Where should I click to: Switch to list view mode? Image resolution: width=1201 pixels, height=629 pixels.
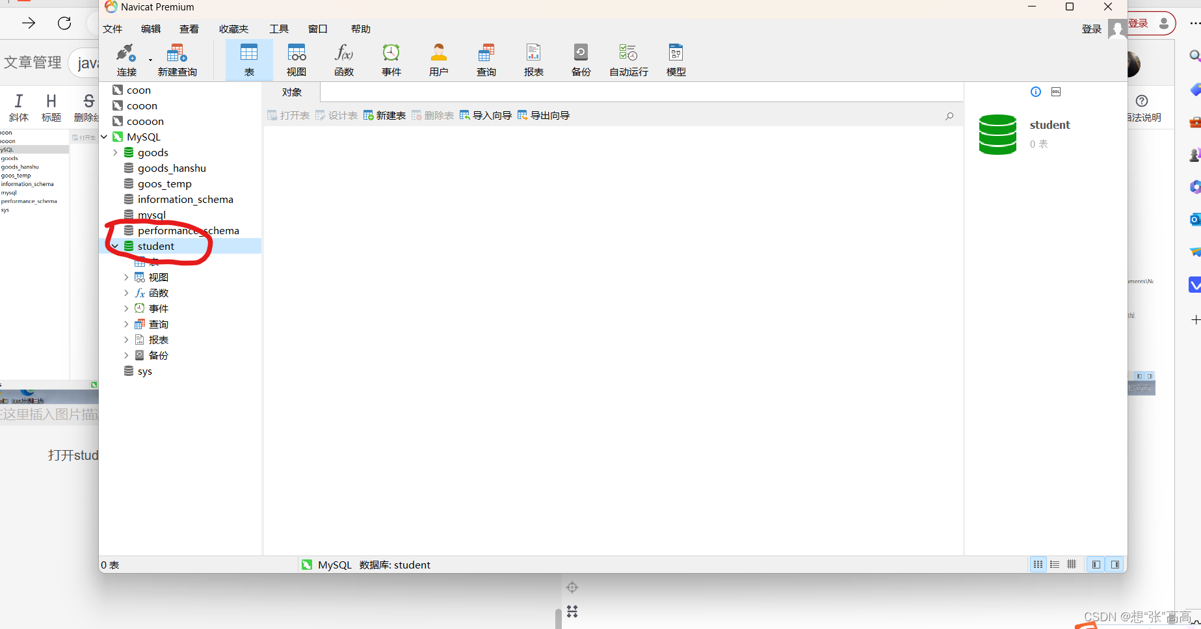[1055, 565]
